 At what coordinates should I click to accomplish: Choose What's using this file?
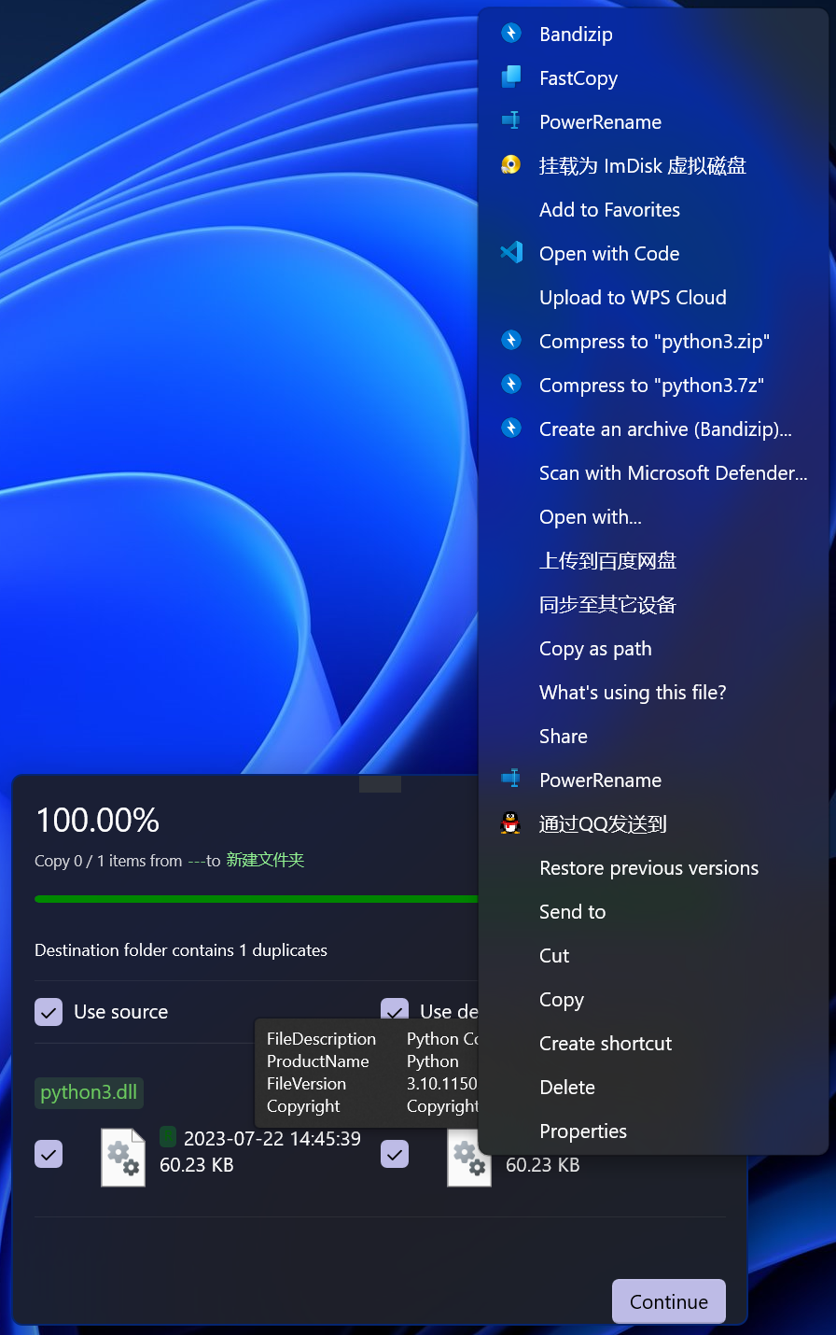[x=653, y=692]
